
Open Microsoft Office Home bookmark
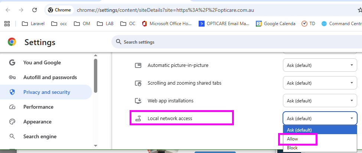tap(166, 24)
